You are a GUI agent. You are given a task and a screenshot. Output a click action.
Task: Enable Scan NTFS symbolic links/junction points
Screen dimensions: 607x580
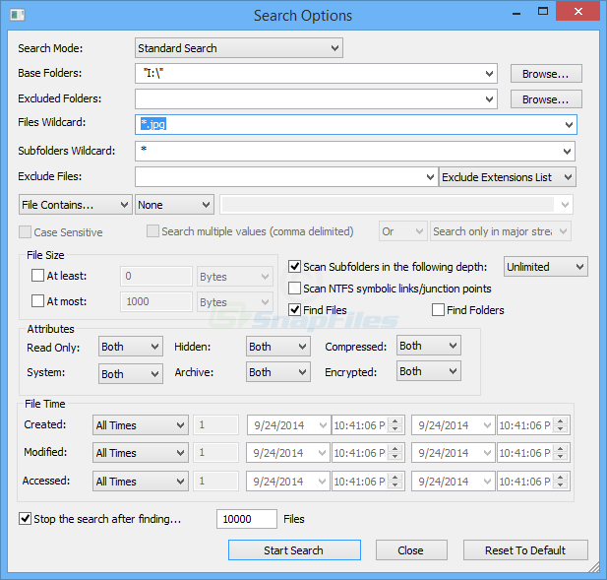(294, 289)
